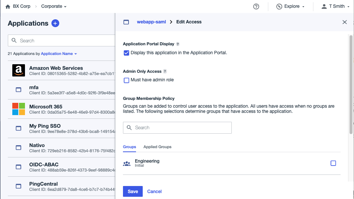Click the Engineering group people icon

(x=127, y=164)
